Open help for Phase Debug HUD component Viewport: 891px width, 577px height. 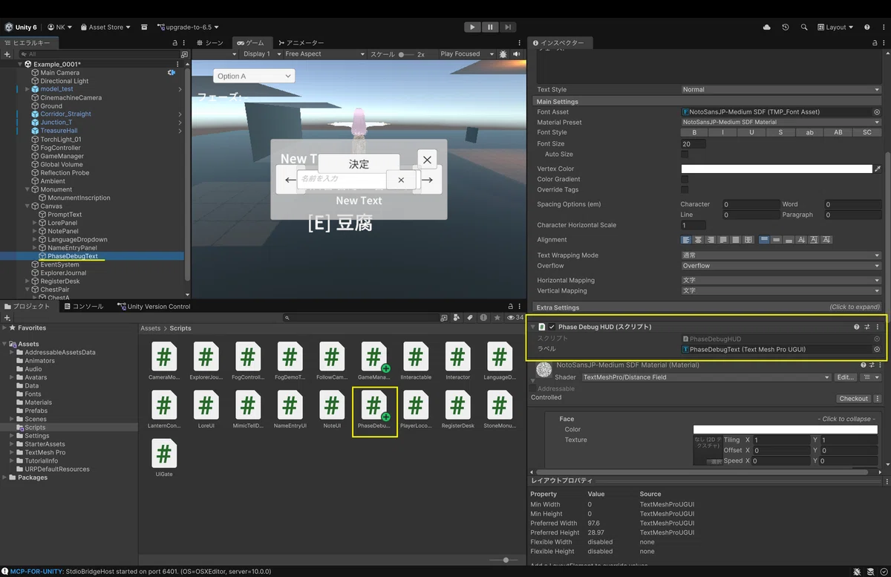pos(856,327)
